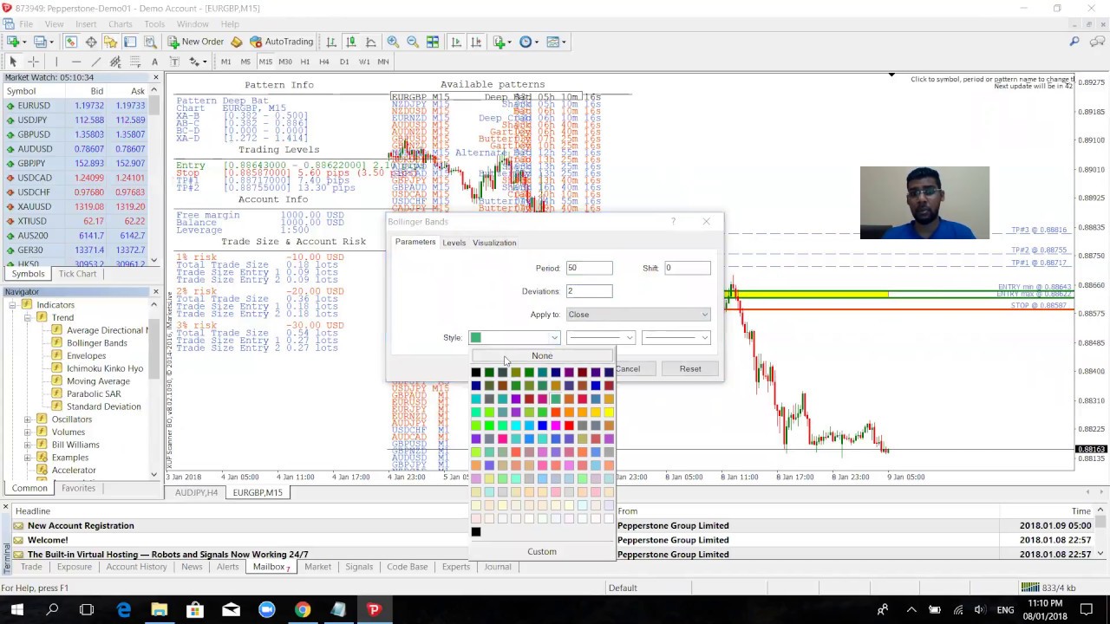Click the Reset button in Bollinger Bands
Viewport: 1110px width, 624px height.
[690, 369]
